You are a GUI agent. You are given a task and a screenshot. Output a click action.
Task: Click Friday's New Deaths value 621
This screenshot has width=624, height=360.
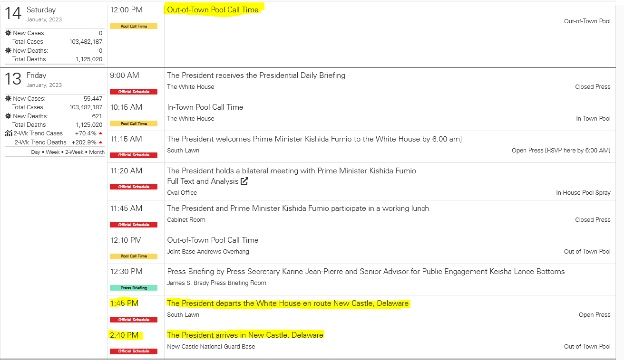tap(97, 116)
